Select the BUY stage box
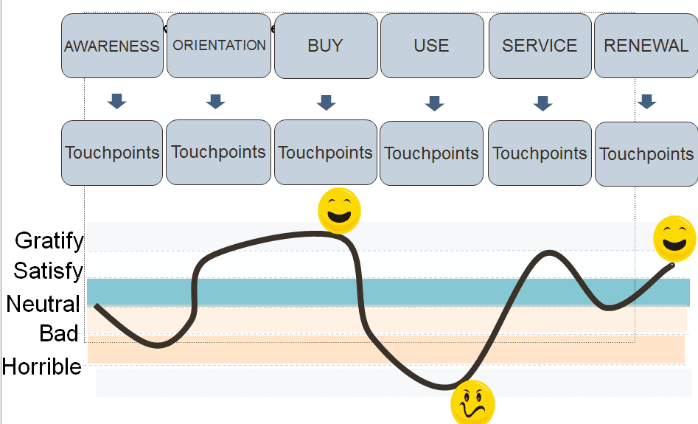698x424 pixels. 326,46
